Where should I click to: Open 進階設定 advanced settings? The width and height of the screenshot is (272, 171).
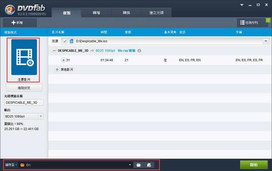[x=24, y=88]
